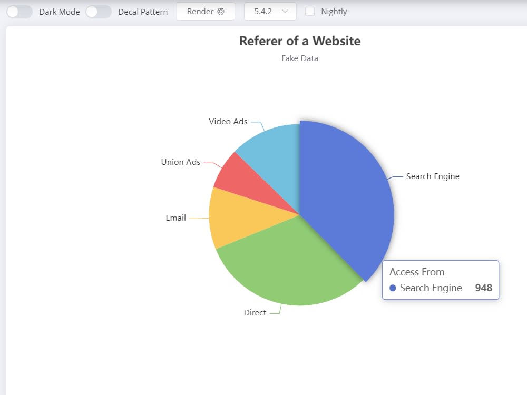Click the Search Engine legend dot in tooltip
Screen dimensions: 527x395
(393, 288)
